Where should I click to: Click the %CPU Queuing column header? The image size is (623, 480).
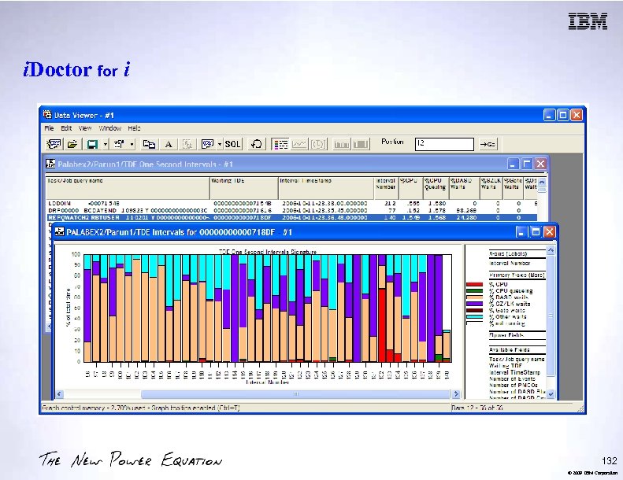[436, 188]
